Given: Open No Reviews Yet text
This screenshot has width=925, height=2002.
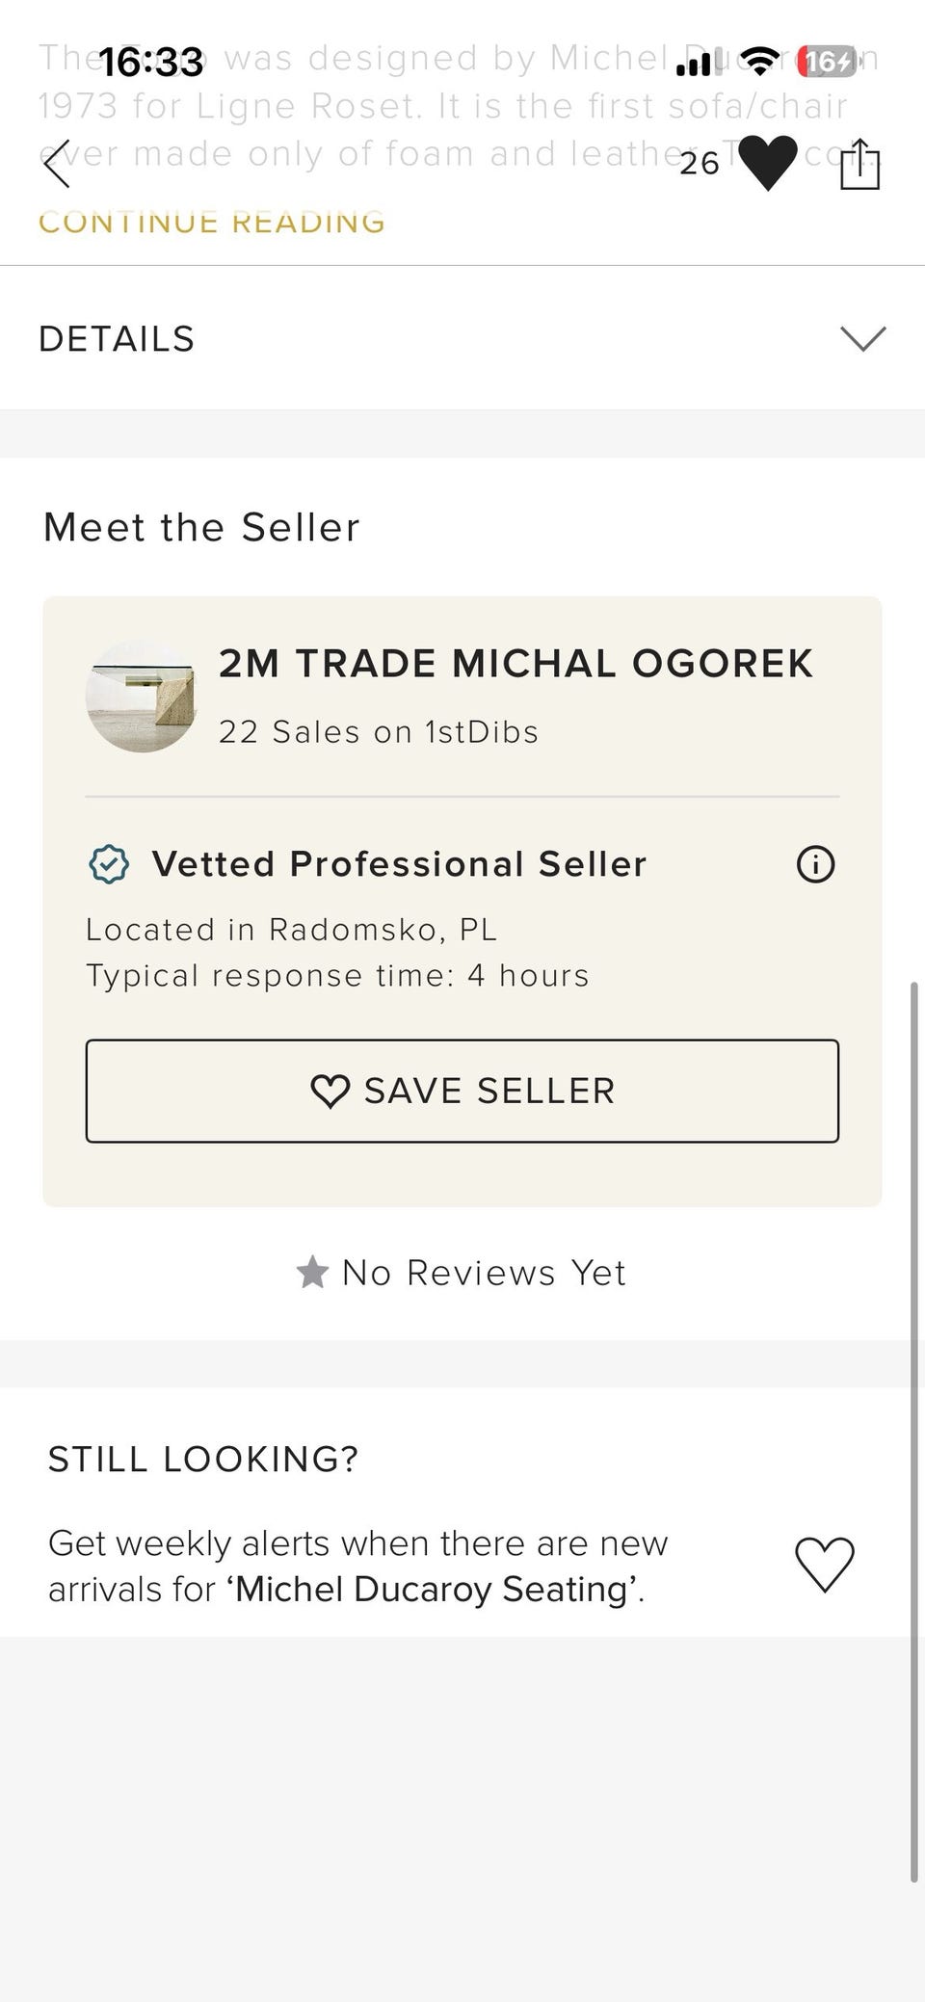Looking at the screenshot, I should pos(484,1273).
